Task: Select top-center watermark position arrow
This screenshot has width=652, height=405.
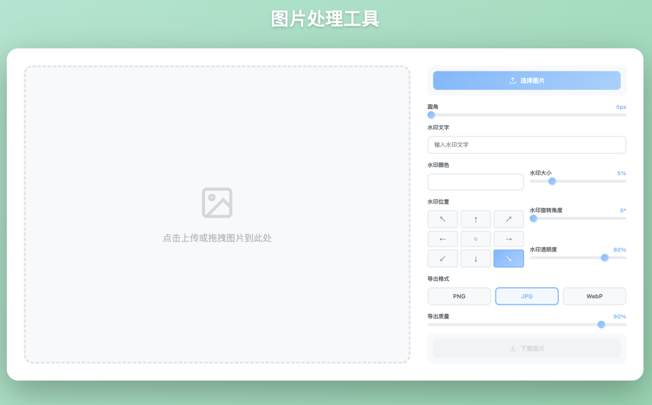Action: 476,219
